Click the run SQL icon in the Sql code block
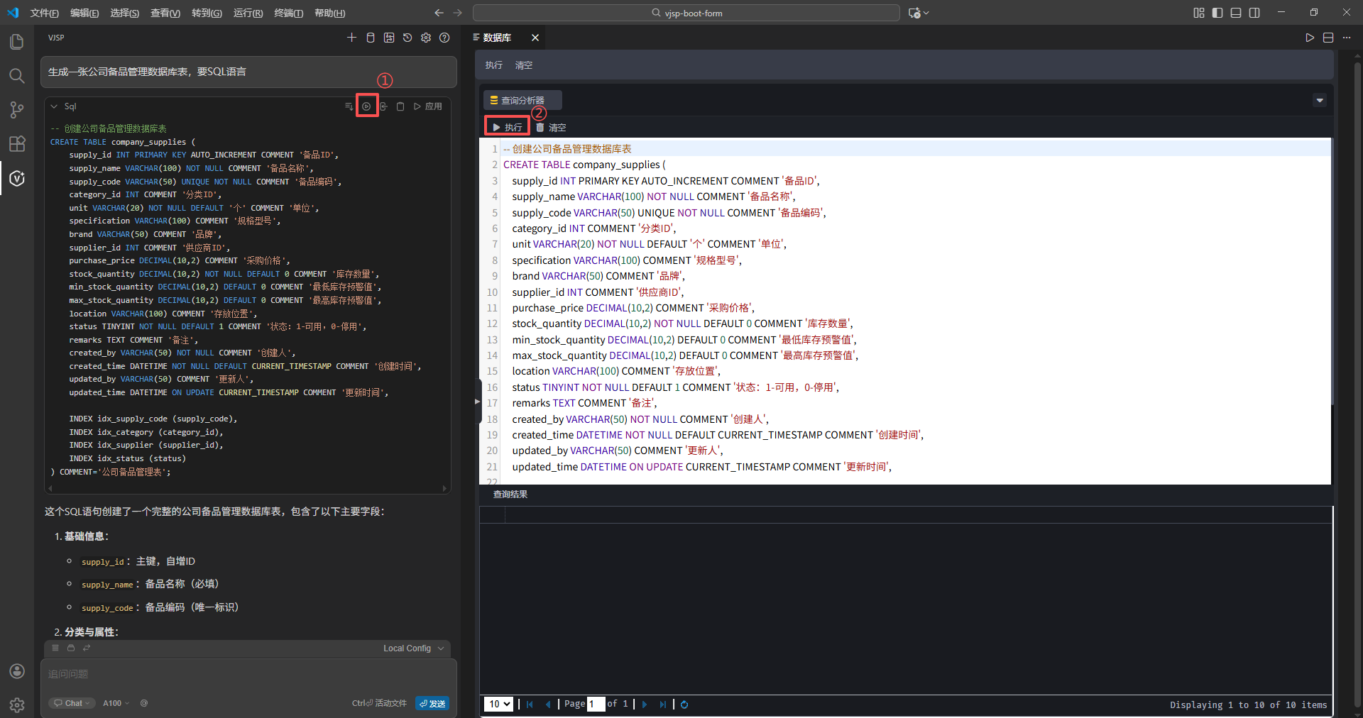Viewport: 1363px width, 718px height. click(x=366, y=106)
